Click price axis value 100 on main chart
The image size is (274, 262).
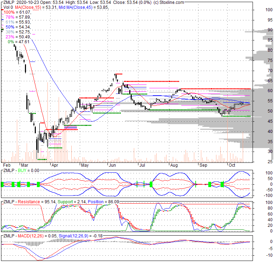tap(269, 10)
